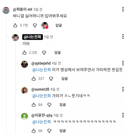Image resolution: width=136 pixels, height=134 pixels.
Task: Open three-dot menu on @이윤찬-q5y's reply
Action: [123, 115]
